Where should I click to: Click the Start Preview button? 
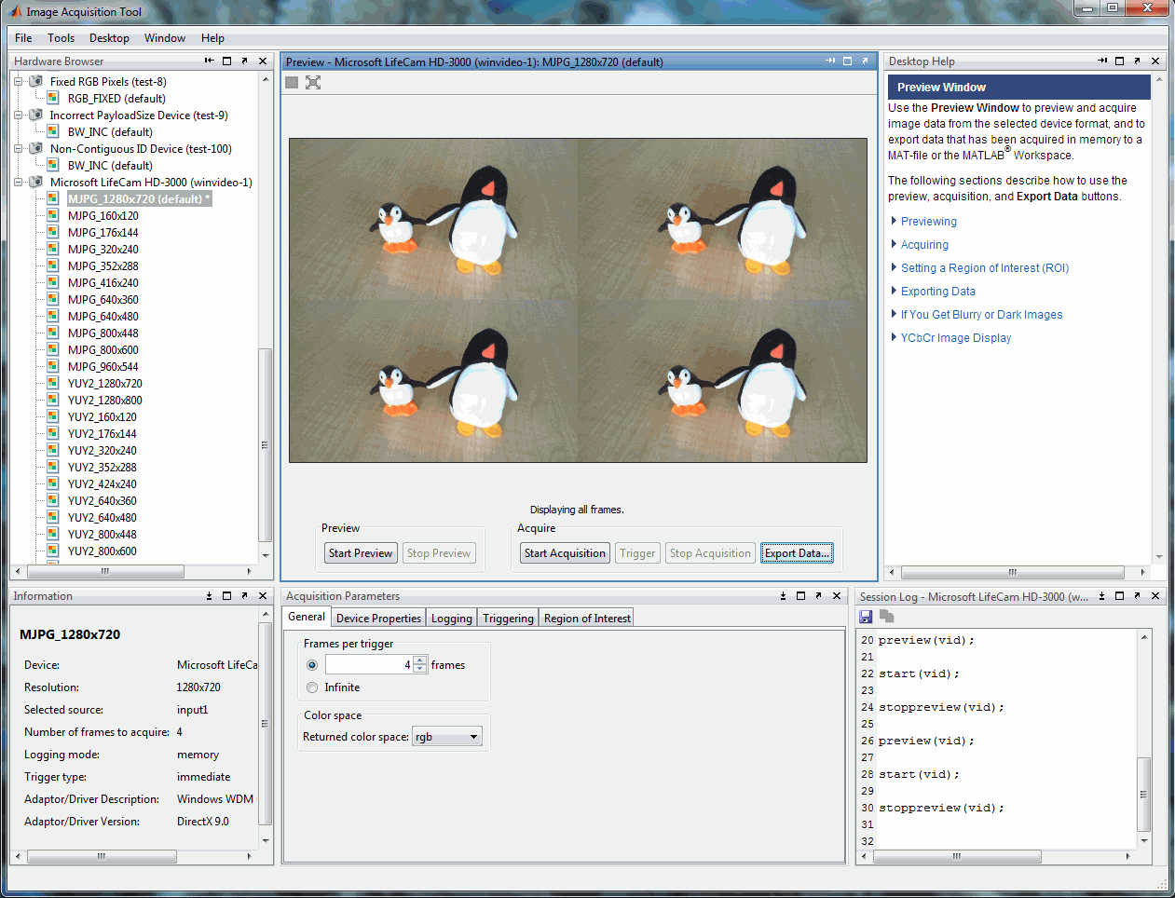[x=361, y=553]
